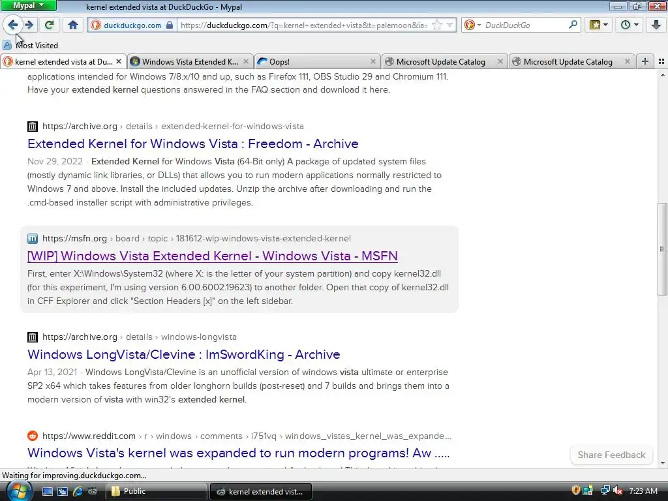Open the Reddit Windows Vista's kernel result
668x501 pixels.
pos(238,453)
